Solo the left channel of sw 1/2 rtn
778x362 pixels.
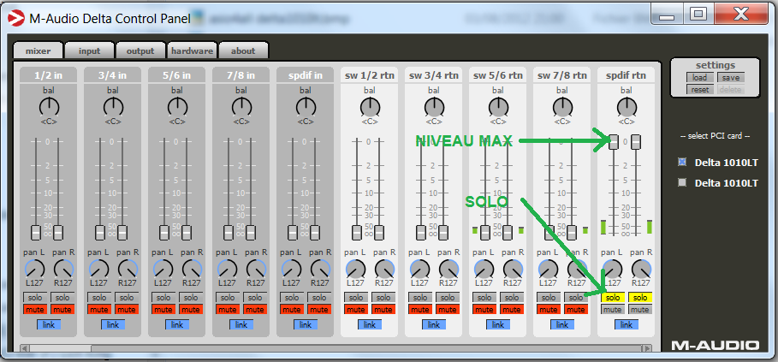356,298
